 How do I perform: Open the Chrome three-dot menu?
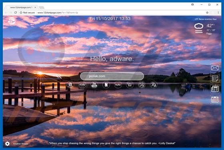click(x=218, y=12)
